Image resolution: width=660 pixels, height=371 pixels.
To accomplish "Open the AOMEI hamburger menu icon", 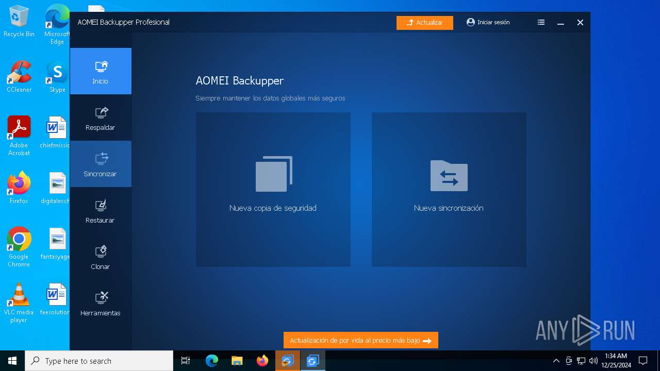I will [x=541, y=22].
